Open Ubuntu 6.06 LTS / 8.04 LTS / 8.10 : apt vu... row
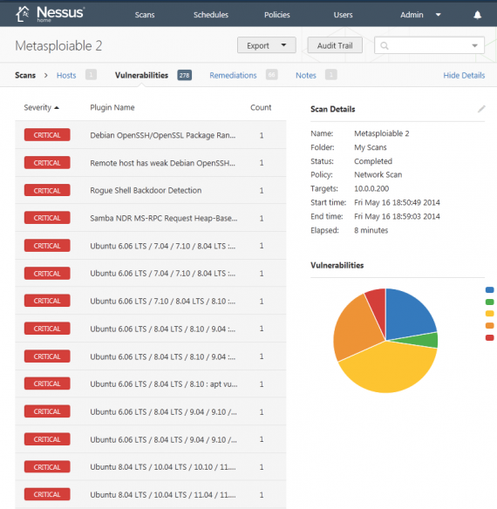Viewport: 497px width, 509px height. coord(150,384)
